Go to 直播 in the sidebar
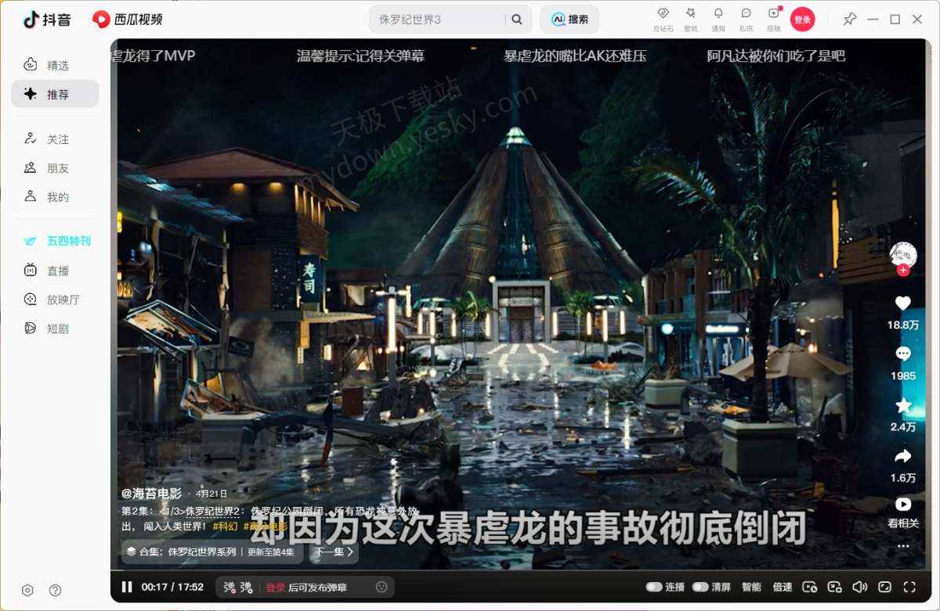Viewport: 940px width, 611px height. coord(55,271)
